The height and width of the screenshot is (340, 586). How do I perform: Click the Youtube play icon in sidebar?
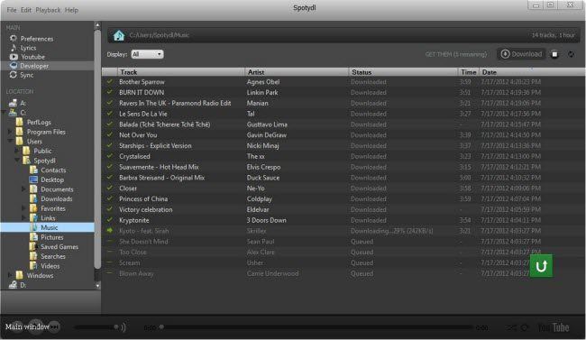(14, 57)
